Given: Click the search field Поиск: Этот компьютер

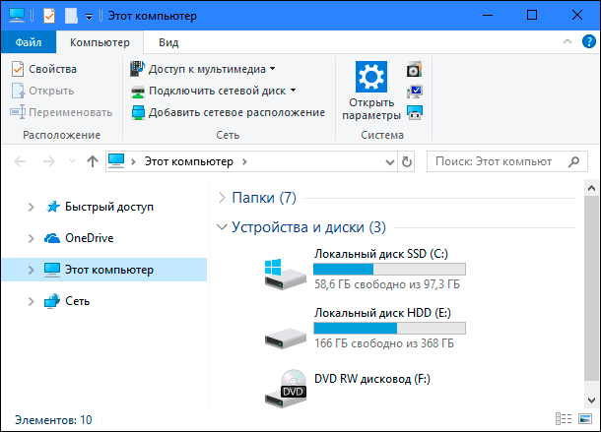Looking at the screenshot, I should tap(507, 161).
